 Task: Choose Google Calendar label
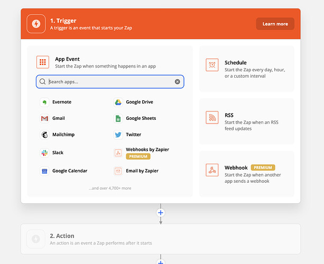[70, 171]
